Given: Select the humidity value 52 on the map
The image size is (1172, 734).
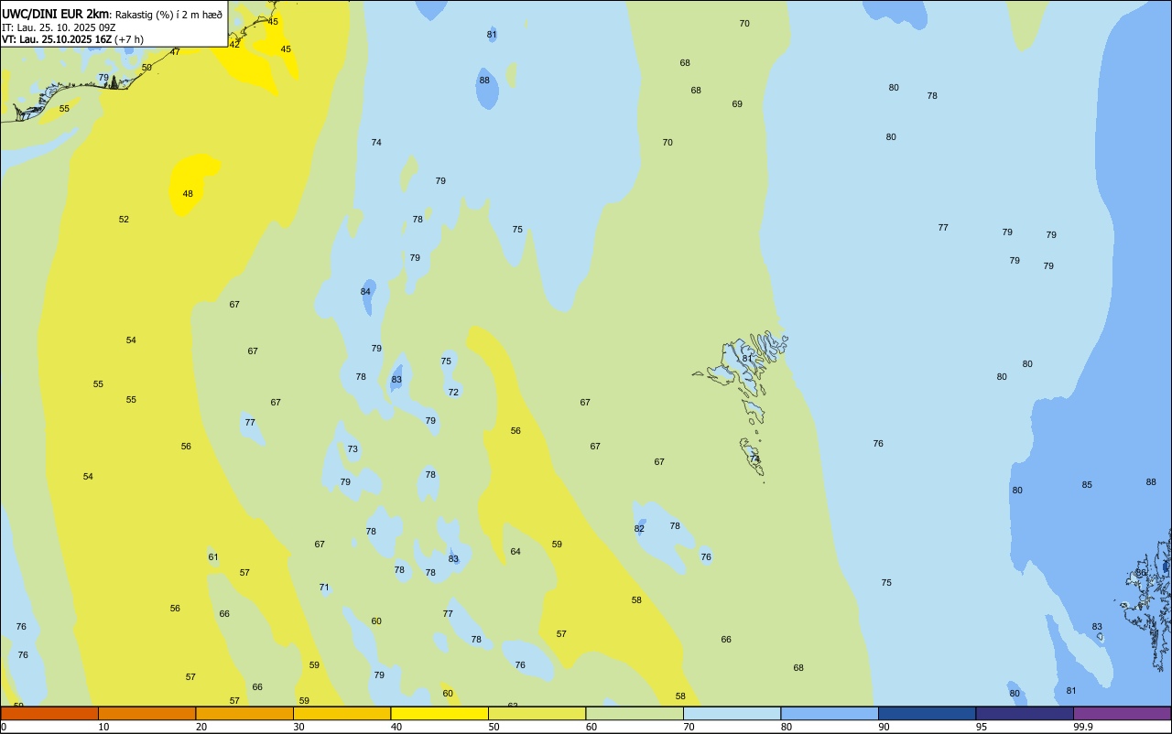Looking at the screenshot, I should point(124,220).
